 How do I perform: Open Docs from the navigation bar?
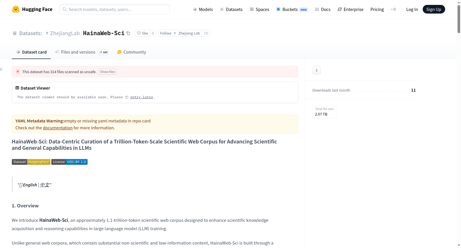pyautogui.click(x=323, y=9)
